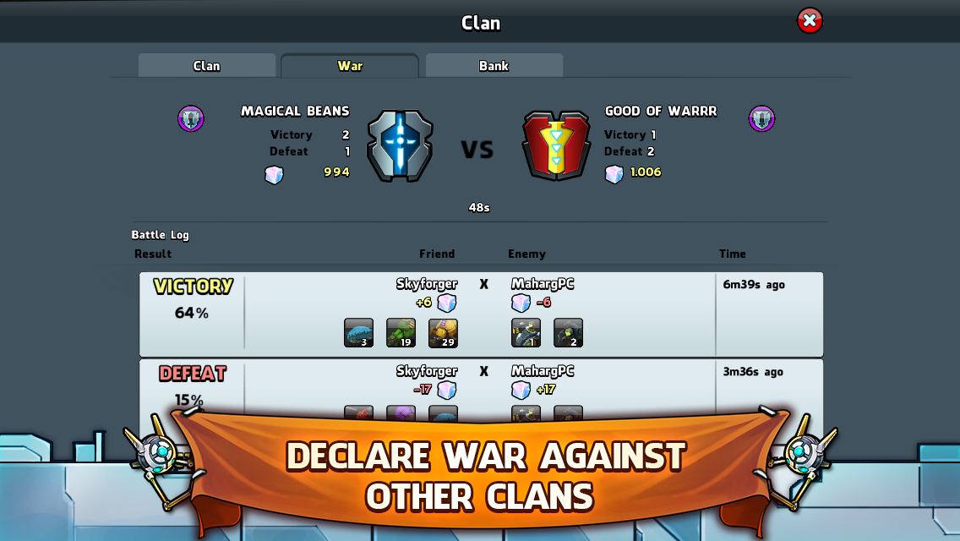Select the yellow unit thumbnail labeled 29
This screenshot has width=960, height=541.
444,333
